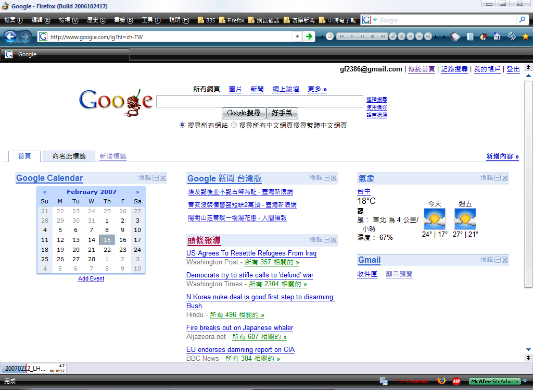The image size is (533, 390).
Task: Open the 'US Agrees To Resettle Refugees' link
Action: [251, 253]
